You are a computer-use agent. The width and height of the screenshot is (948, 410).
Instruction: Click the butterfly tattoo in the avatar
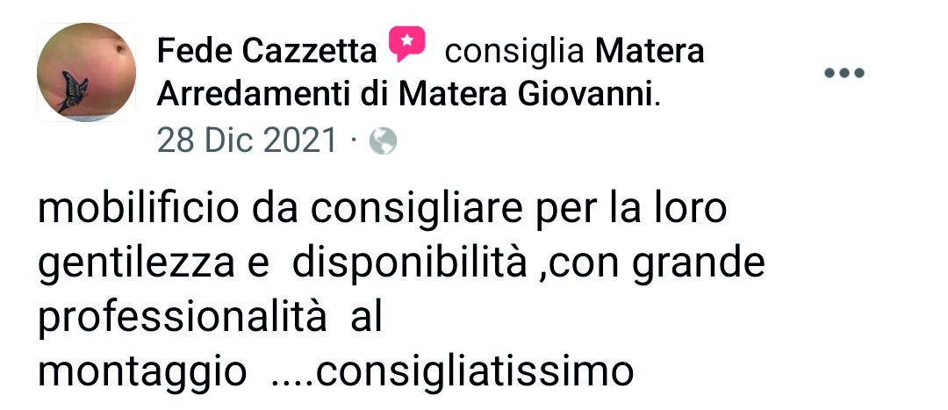pos(75,92)
